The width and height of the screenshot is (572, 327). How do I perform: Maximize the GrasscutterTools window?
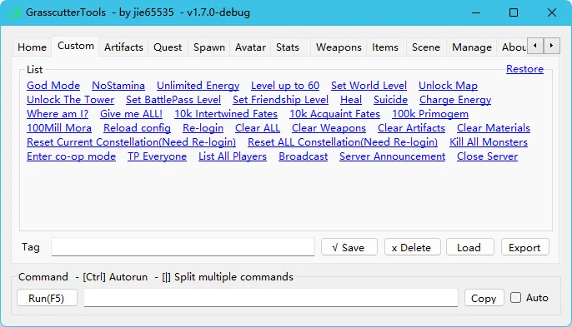(514, 12)
